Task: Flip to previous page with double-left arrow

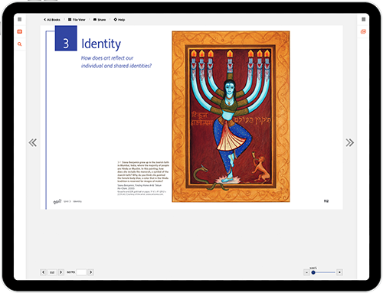Action: click(x=33, y=142)
